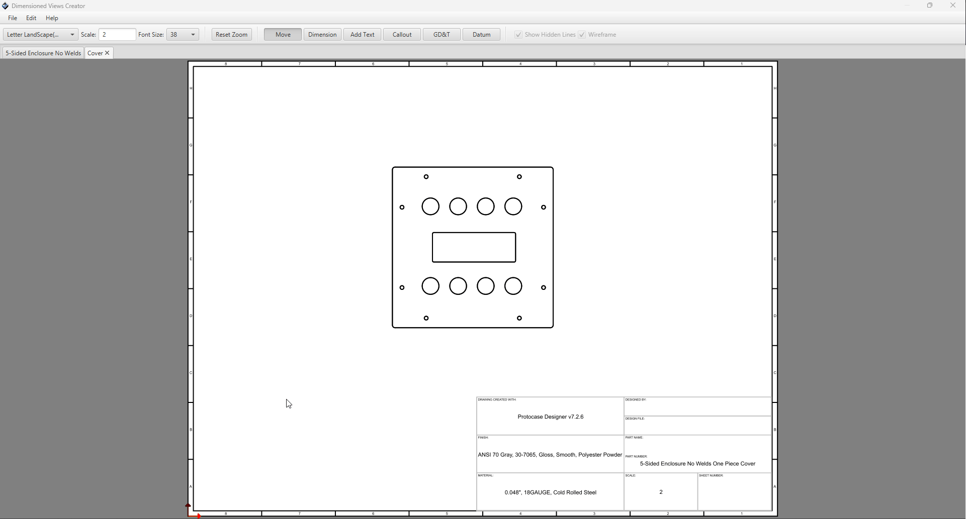
Task: Toggle the Wireframe checkbox
Action: point(582,35)
